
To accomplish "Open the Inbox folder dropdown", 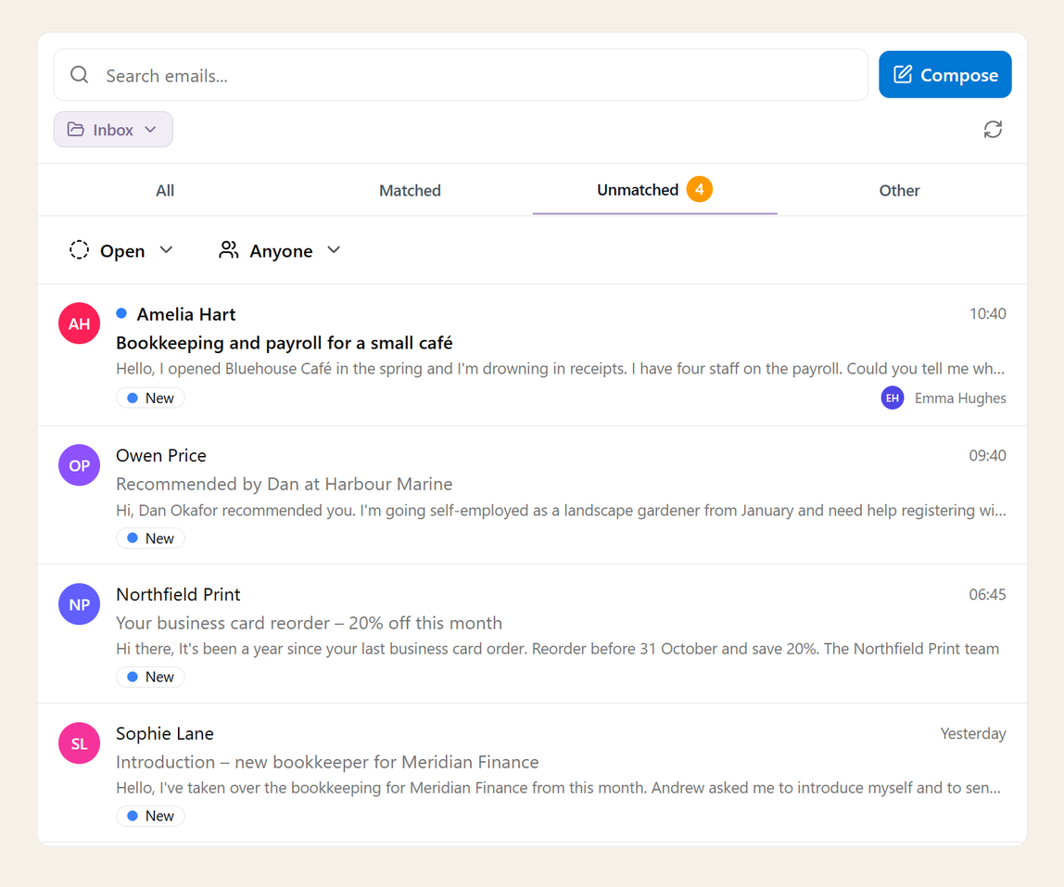I will (x=113, y=129).
